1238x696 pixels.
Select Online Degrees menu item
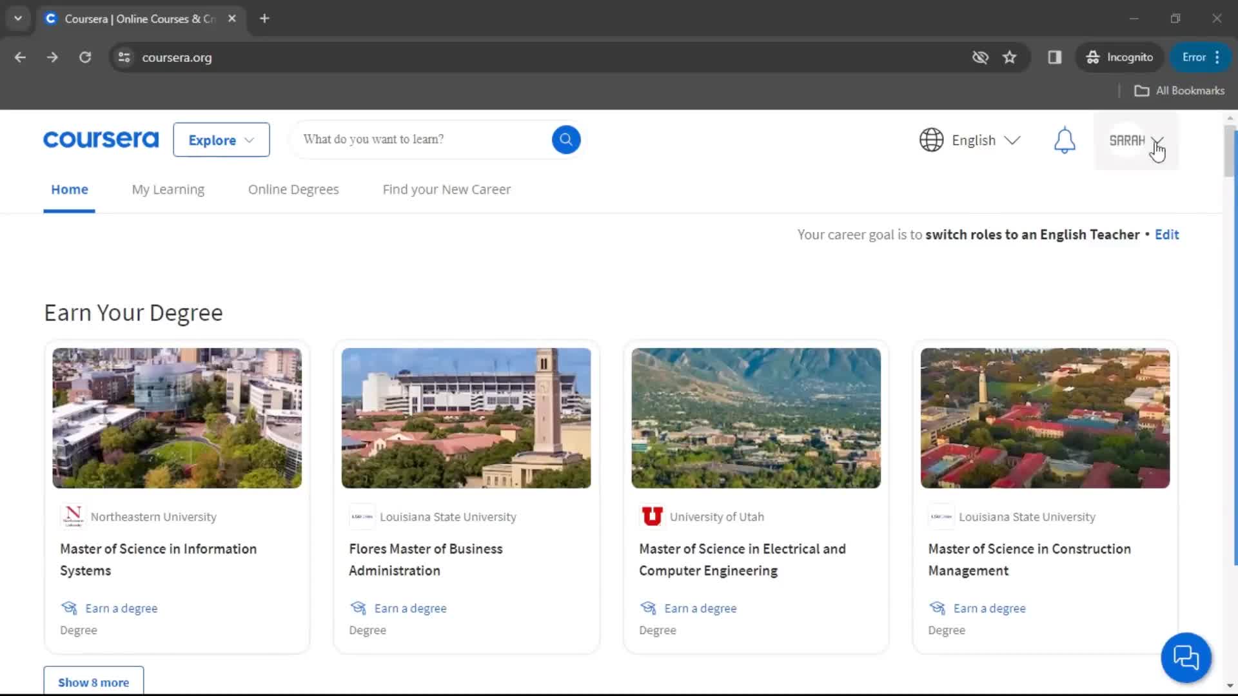(293, 189)
